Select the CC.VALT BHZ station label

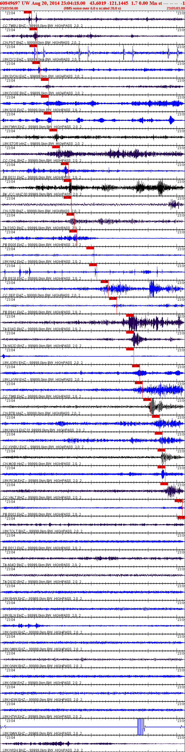[42, 498]
